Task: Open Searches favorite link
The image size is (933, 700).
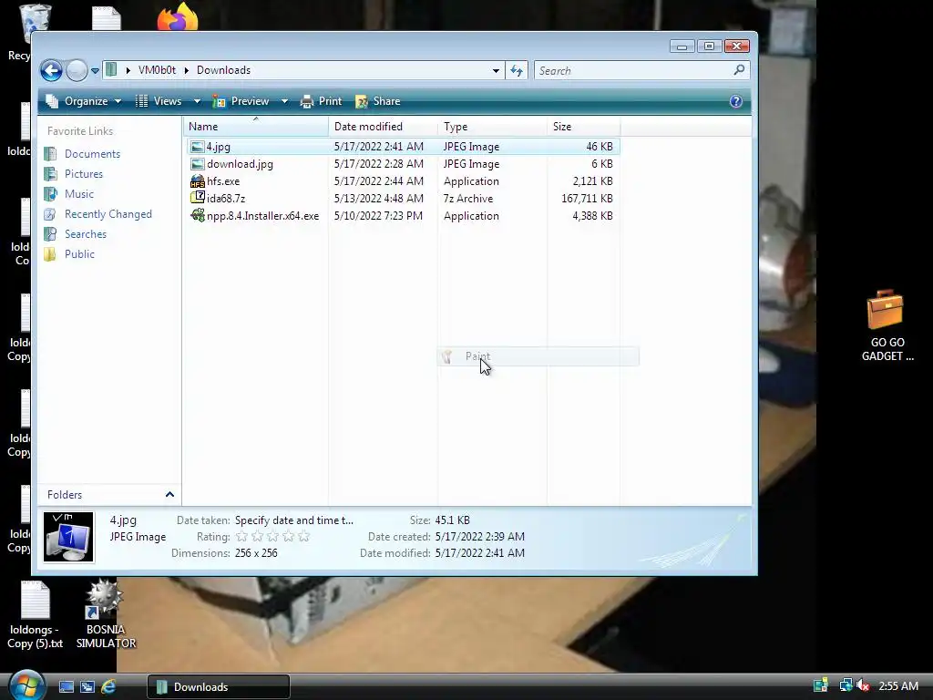Action: [85, 234]
